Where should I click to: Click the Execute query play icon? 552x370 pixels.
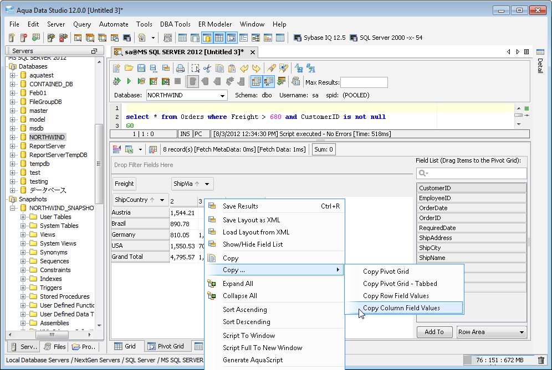(x=129, y=81)
